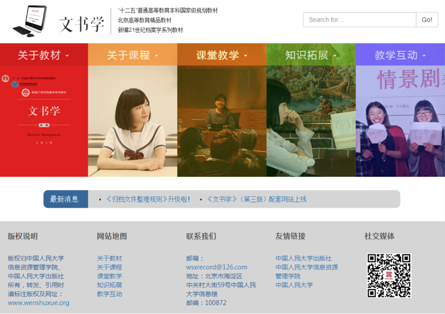Open the 《文书学》(第三版)配套网站上线 news link
Image resolution: width=445 pixels, height=314 pixels.
pyautogui.click(x=257, y=199)
